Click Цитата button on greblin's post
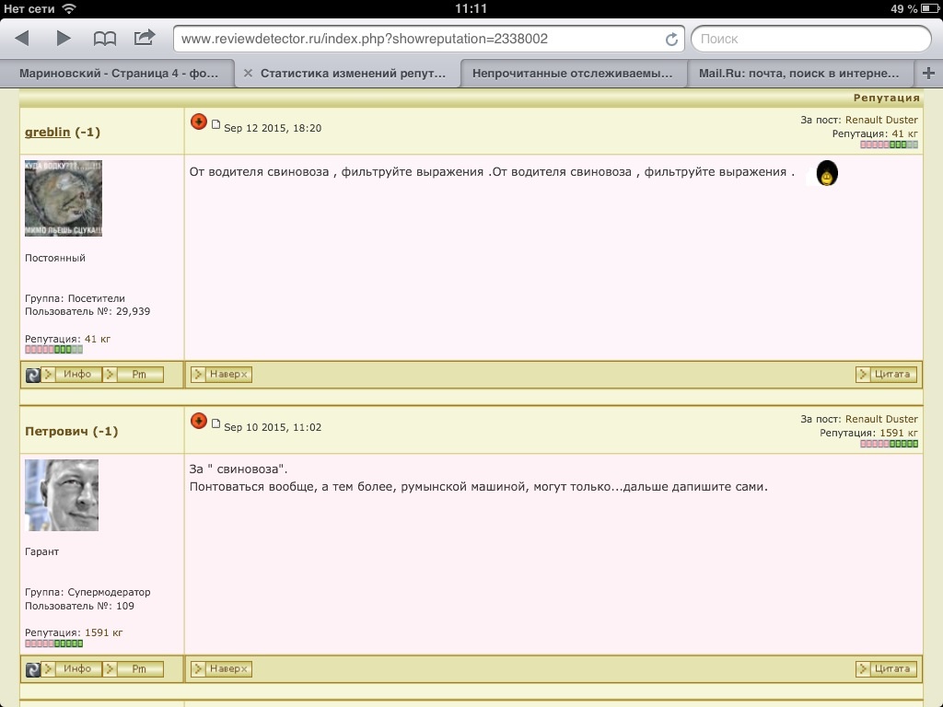The height and width of the screenshot is (707, 943). tap(886, 375)
